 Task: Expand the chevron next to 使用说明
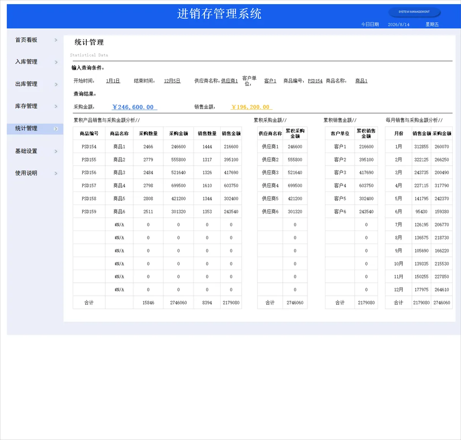point(56,173)
